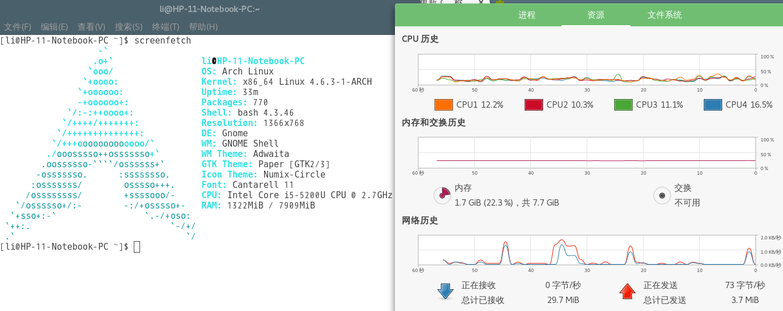Open the 编辑(E) menu in terminal
Screen dimensions: 783x311
tap(55, 27)
